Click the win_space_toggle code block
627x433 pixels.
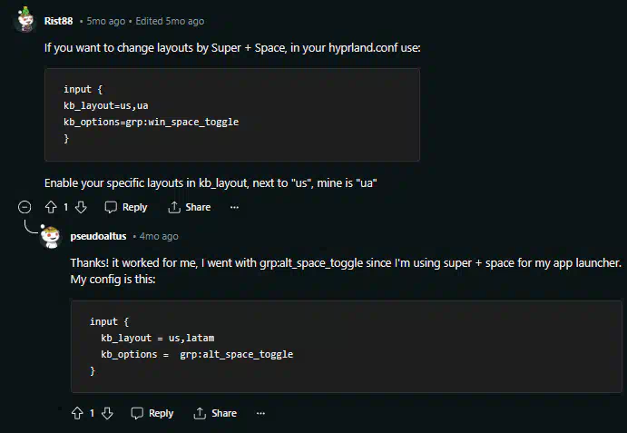(232, 114)
